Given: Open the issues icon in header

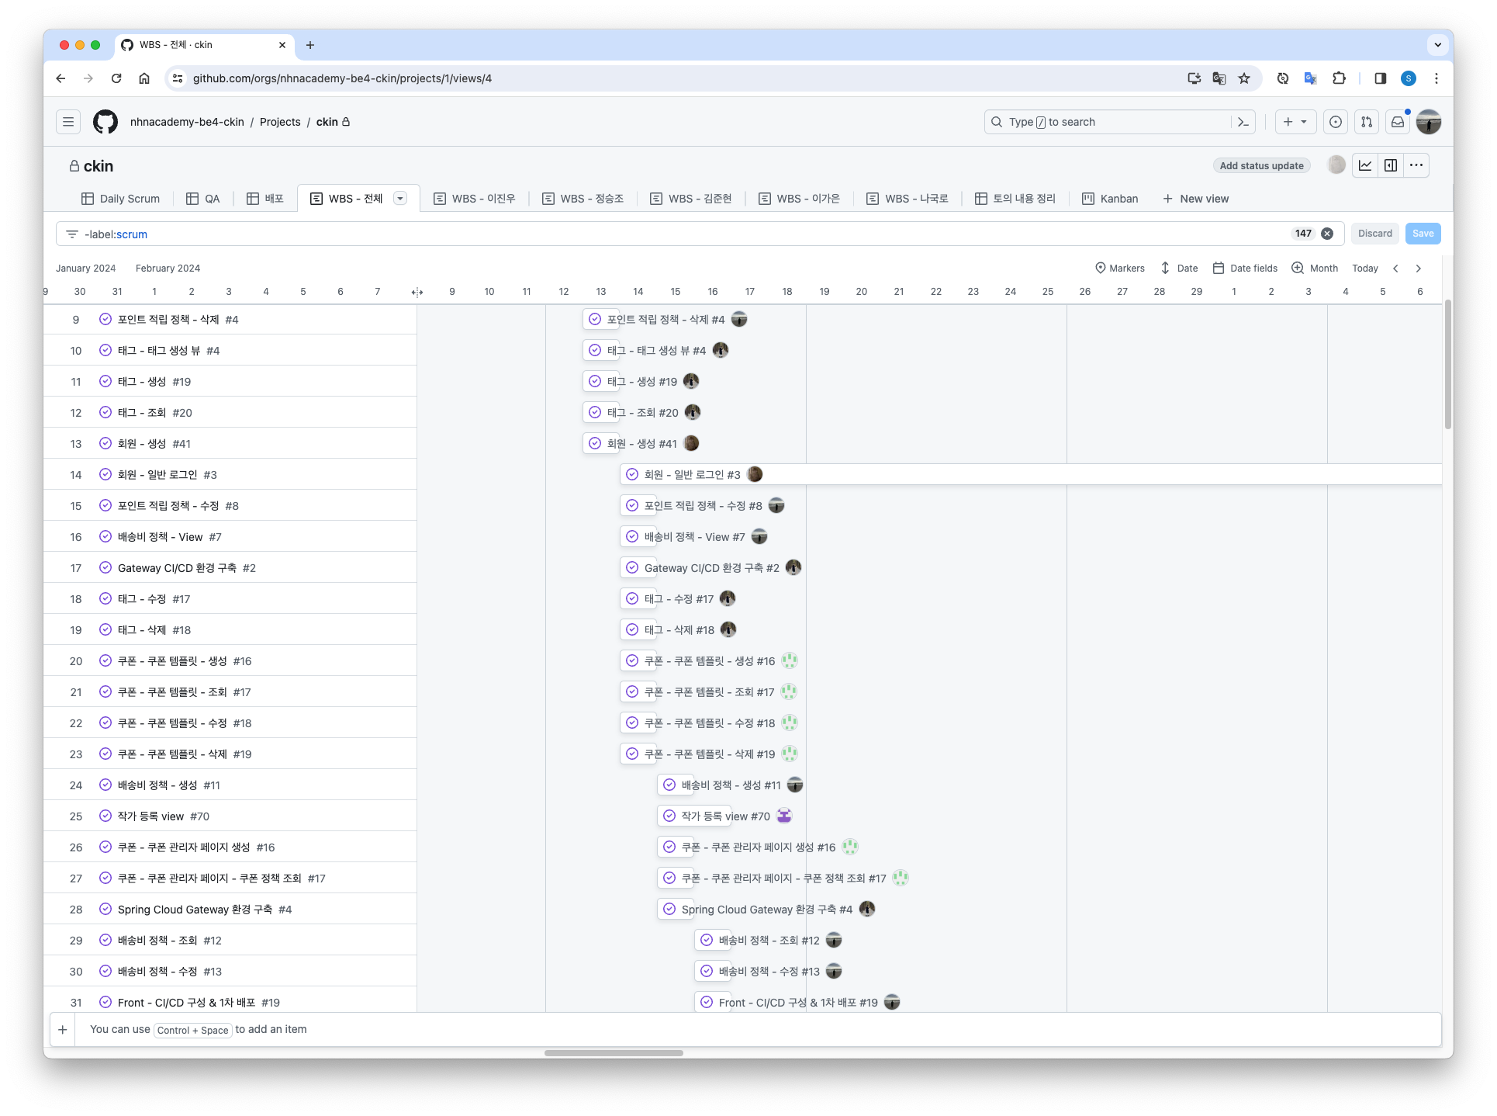Looking at the screenshot, I should (1336, 122).
